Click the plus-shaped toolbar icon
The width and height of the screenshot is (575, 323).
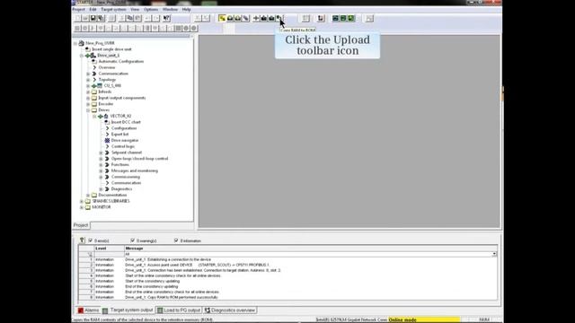tap(256, 18)
